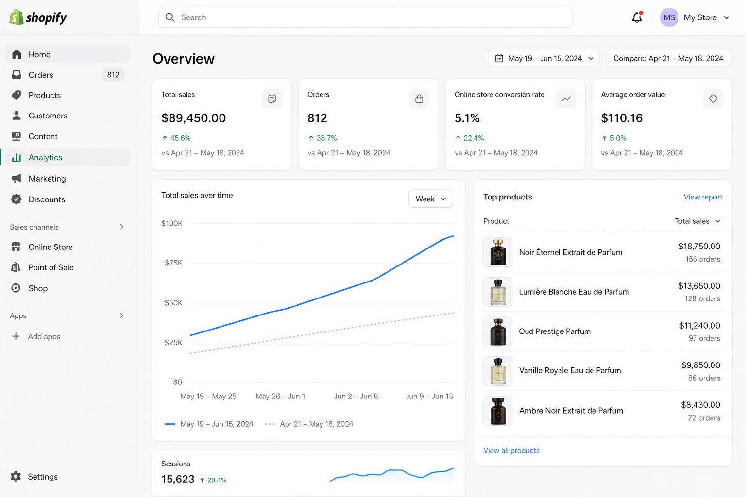Click the Settings gear icon
Screen dimensions: 746x497
pos(16,477)
